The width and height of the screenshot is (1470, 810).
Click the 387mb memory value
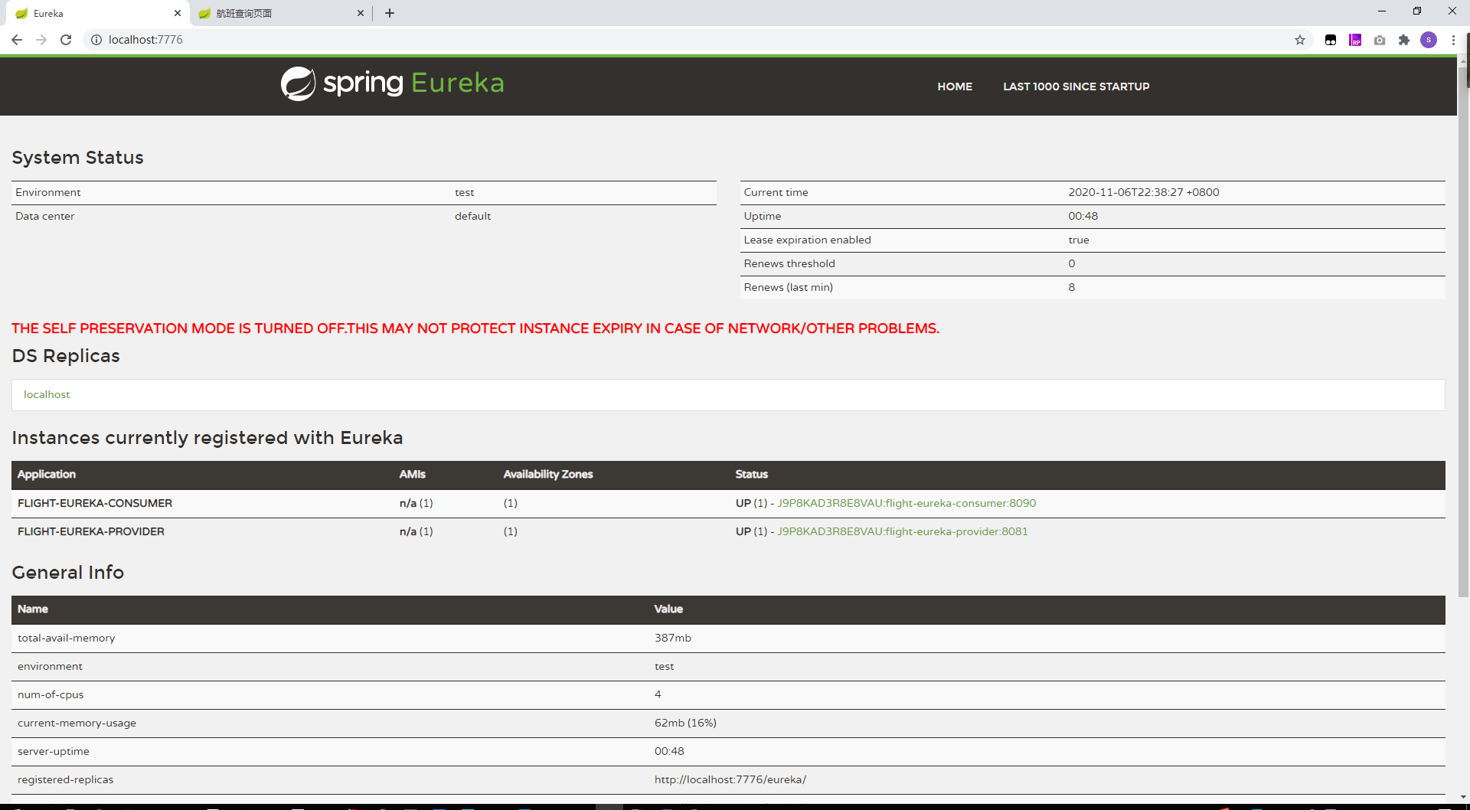coord(673,638)
